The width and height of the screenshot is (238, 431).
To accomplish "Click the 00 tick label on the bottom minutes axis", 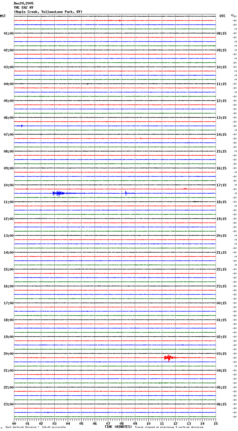I will [x=14, y=424].
